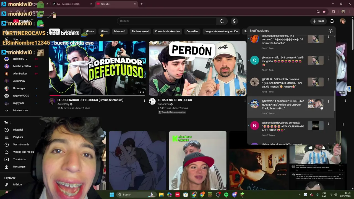
Task: Open Spotify from the taskbar
Action: [x=226, y=195]
